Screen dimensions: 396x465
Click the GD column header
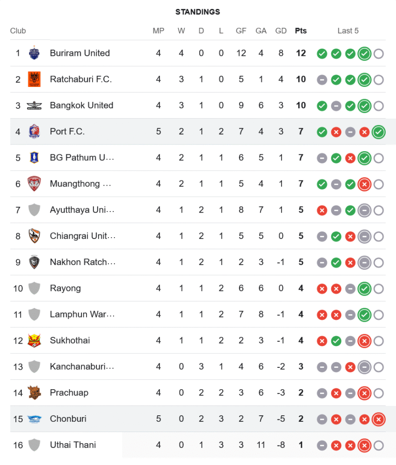point(281,31)
